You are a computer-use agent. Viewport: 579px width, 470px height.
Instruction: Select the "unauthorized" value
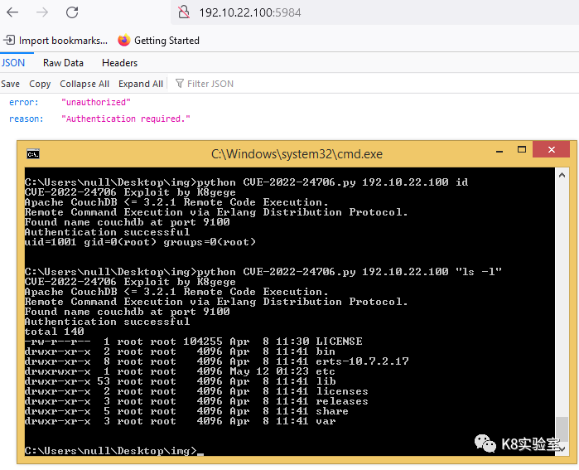click(x=96, y=102)
